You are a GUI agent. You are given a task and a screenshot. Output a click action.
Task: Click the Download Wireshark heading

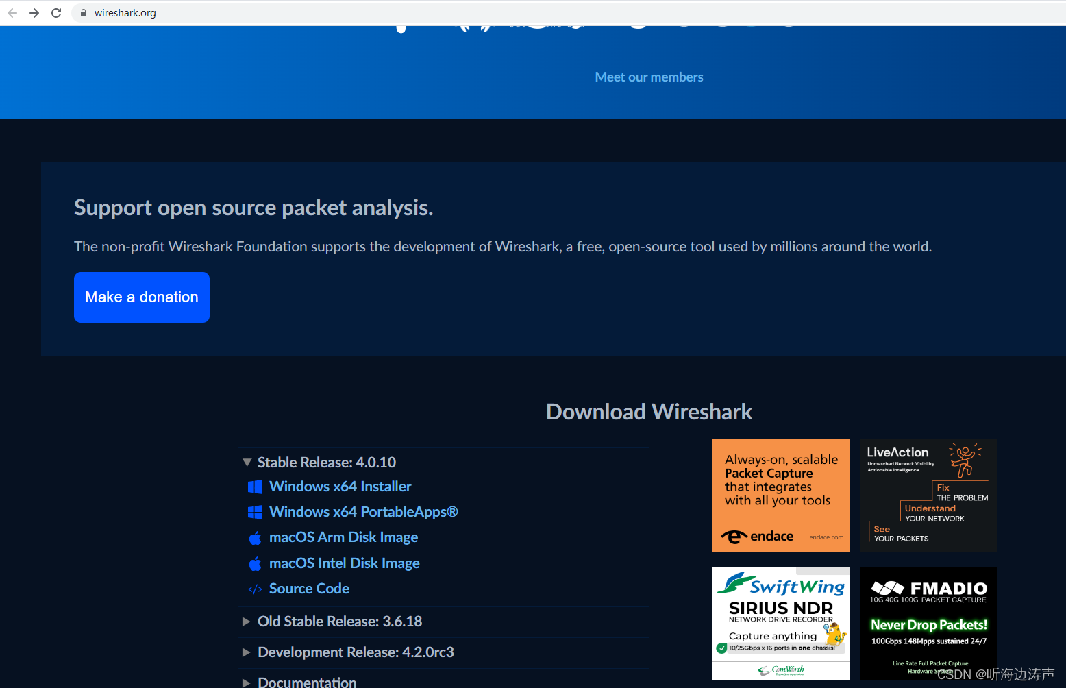[x=649, y=412]
